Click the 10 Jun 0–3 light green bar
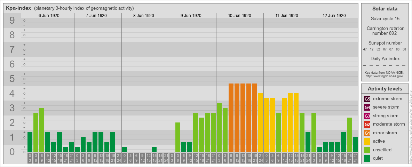 (x=219, y=127)
